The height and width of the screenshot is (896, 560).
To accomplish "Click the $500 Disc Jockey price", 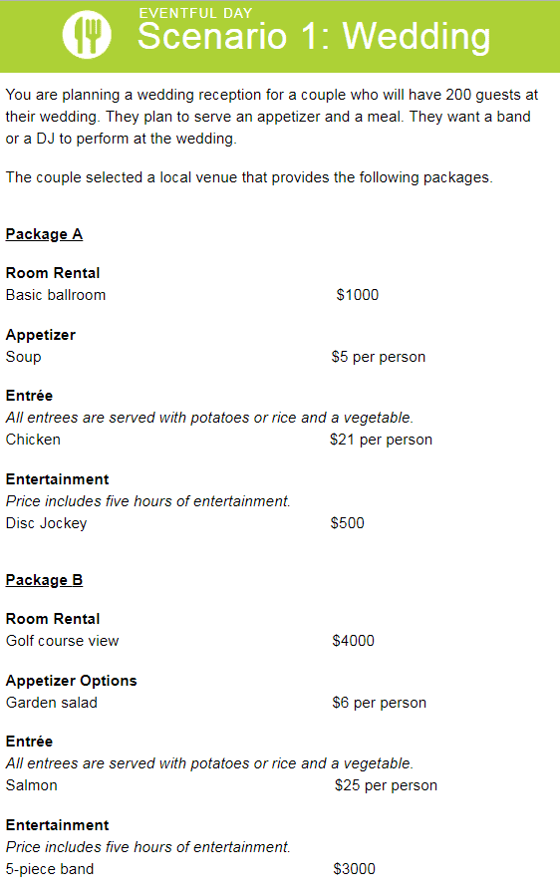I will 348,523.
